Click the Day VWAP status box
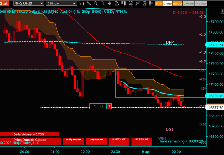The image size is (224, 155). pos(96,141)
